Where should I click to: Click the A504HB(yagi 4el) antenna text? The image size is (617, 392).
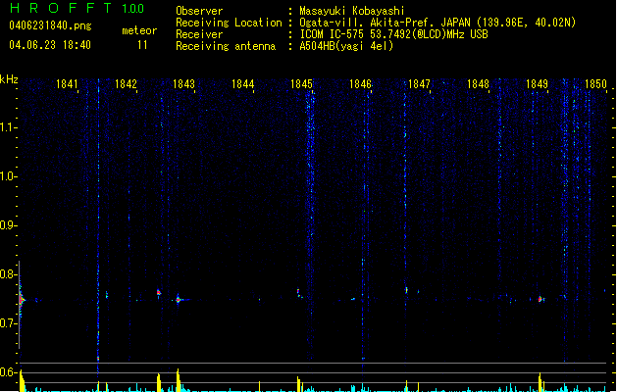coord(346,46)
